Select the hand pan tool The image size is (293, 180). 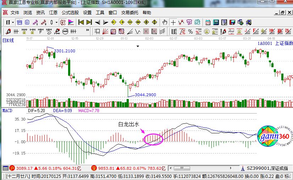(x=165, y=22)
